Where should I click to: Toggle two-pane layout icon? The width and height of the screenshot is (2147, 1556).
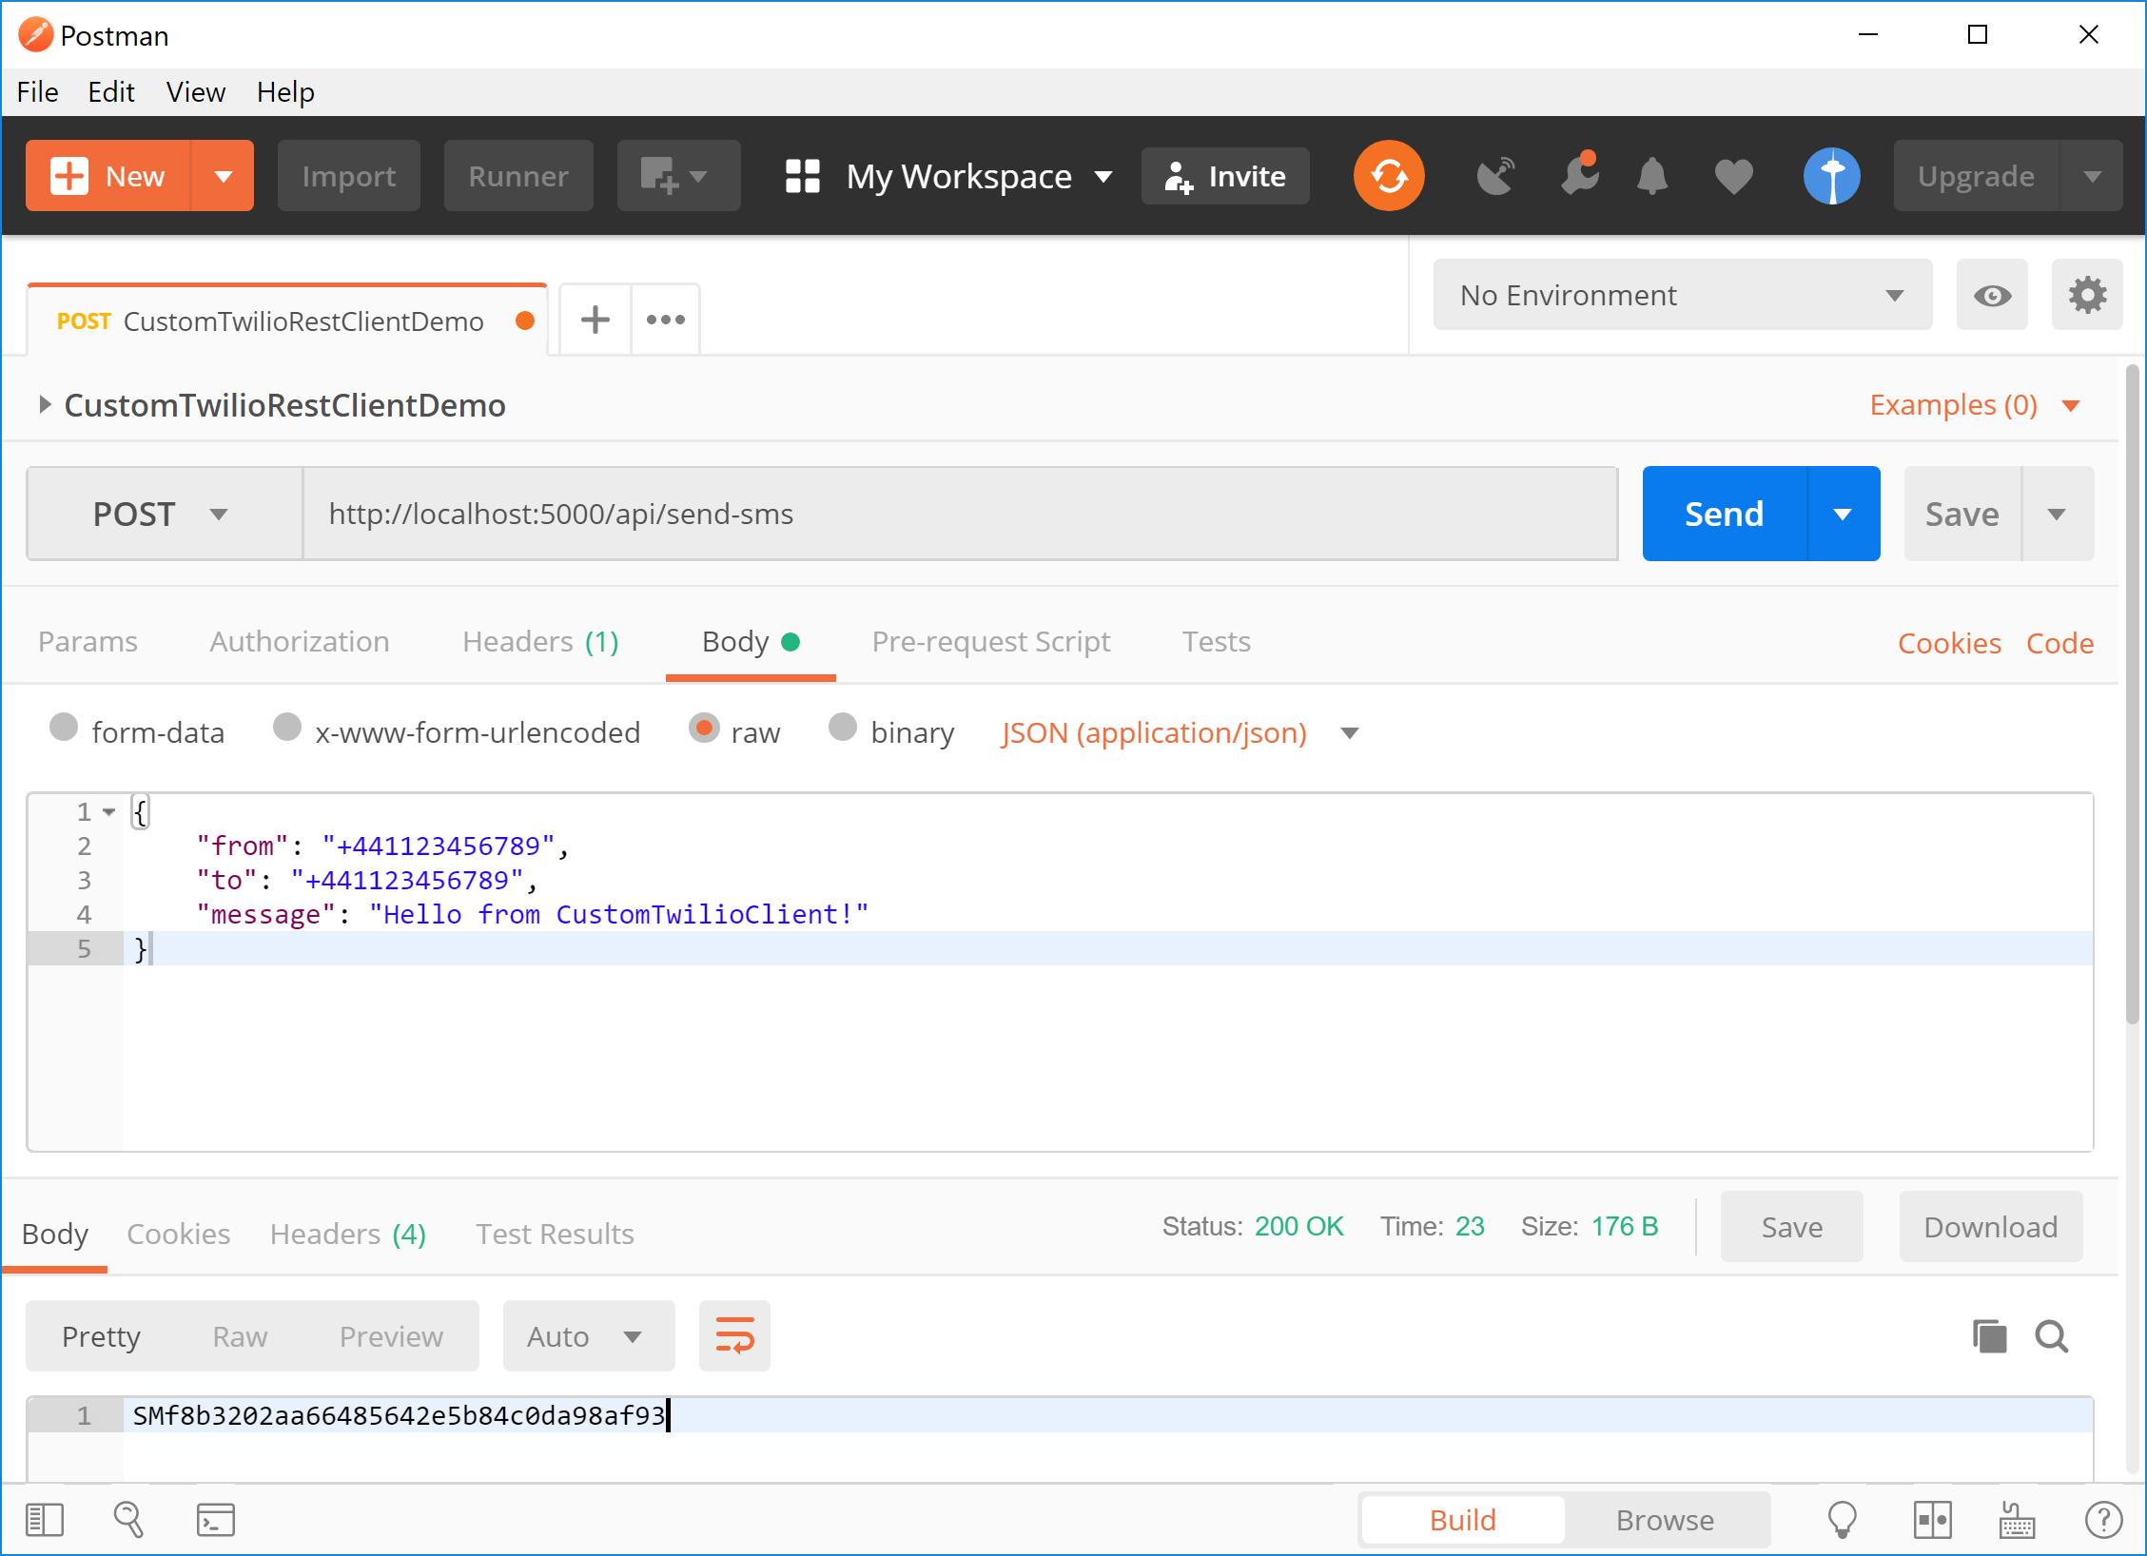1932,1520
